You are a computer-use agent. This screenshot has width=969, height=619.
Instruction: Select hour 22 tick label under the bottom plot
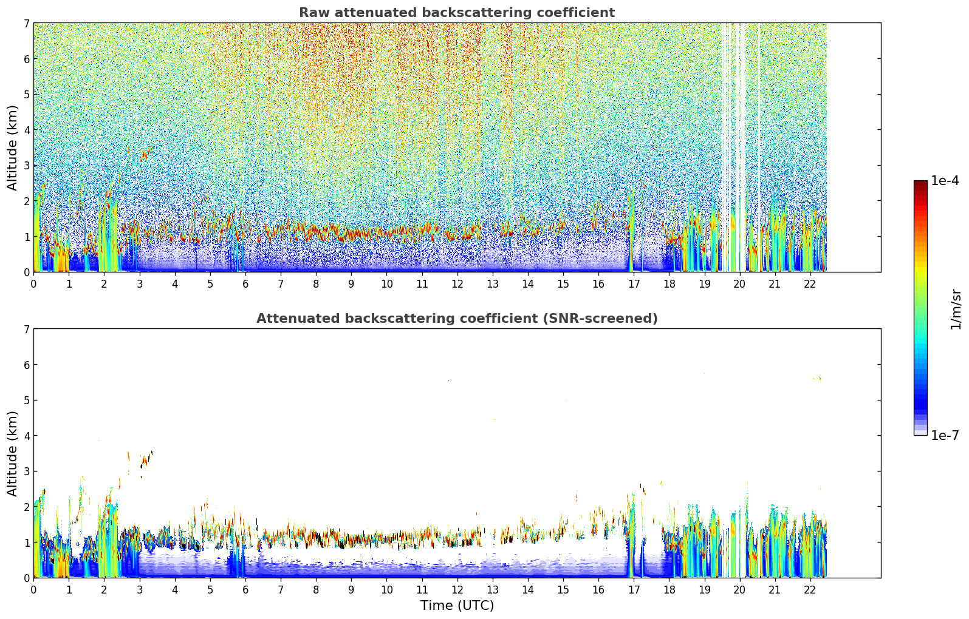point(810,590)
